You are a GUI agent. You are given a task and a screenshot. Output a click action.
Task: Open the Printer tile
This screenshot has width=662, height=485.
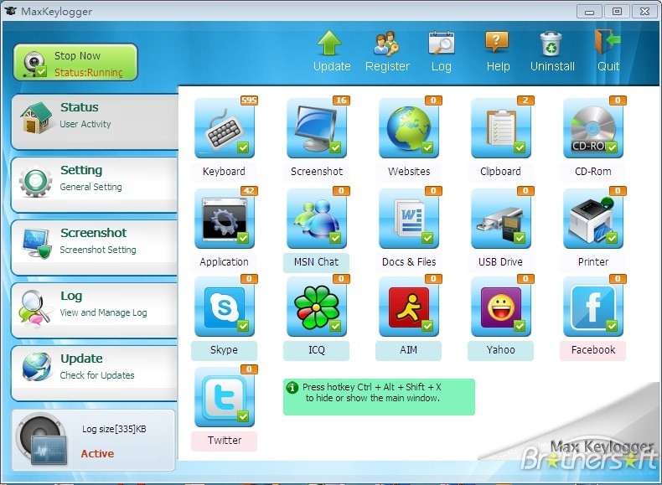tap(593, 219)
